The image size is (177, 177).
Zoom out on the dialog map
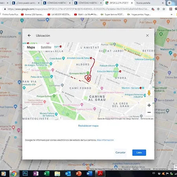point(149,112)
